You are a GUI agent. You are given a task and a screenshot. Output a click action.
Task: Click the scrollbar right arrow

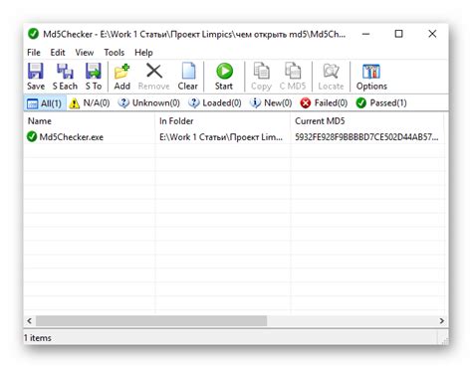point(441,321)
